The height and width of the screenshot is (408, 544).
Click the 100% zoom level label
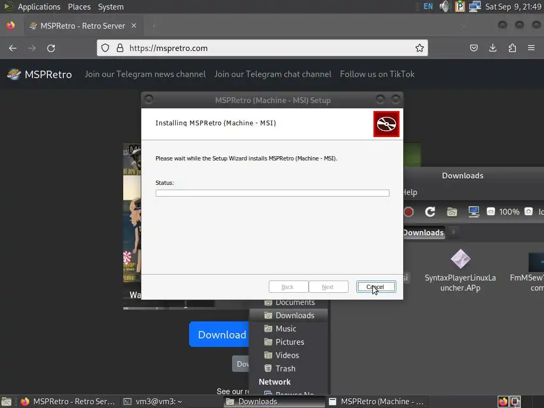point(509,211)
